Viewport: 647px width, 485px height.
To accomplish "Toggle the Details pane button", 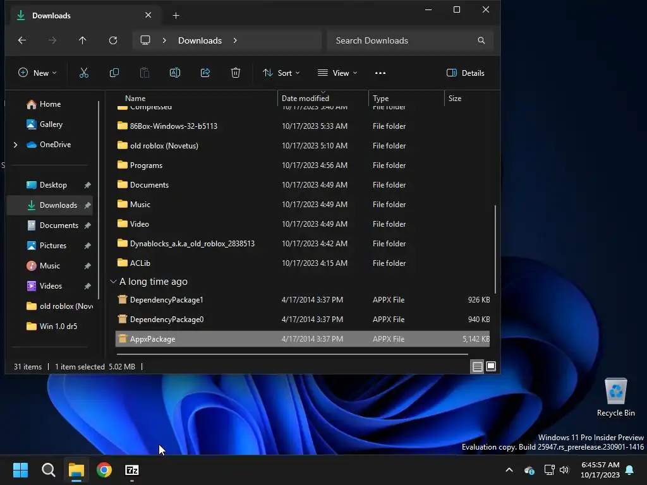I will (x=466, y=73).
